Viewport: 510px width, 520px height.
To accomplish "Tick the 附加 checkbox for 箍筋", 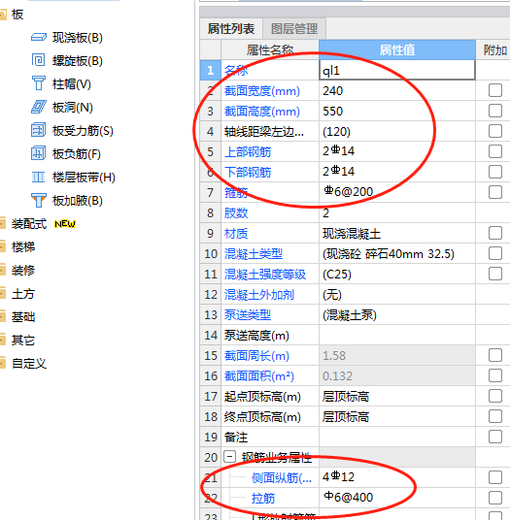I will (495, 192).
